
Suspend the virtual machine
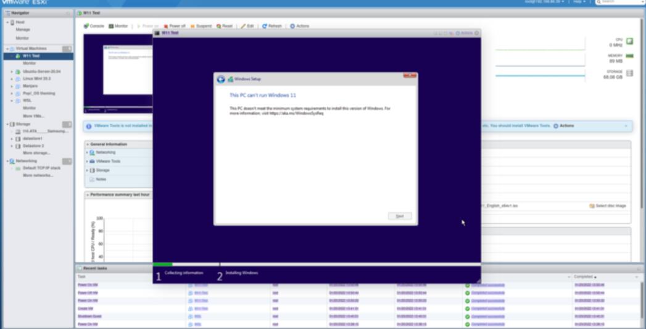point(201,26)
